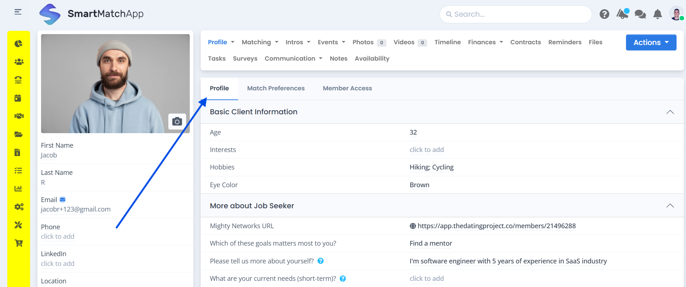Open the Notes tab
The height and width of the screenshot is (287, 686).
point(338,58)
